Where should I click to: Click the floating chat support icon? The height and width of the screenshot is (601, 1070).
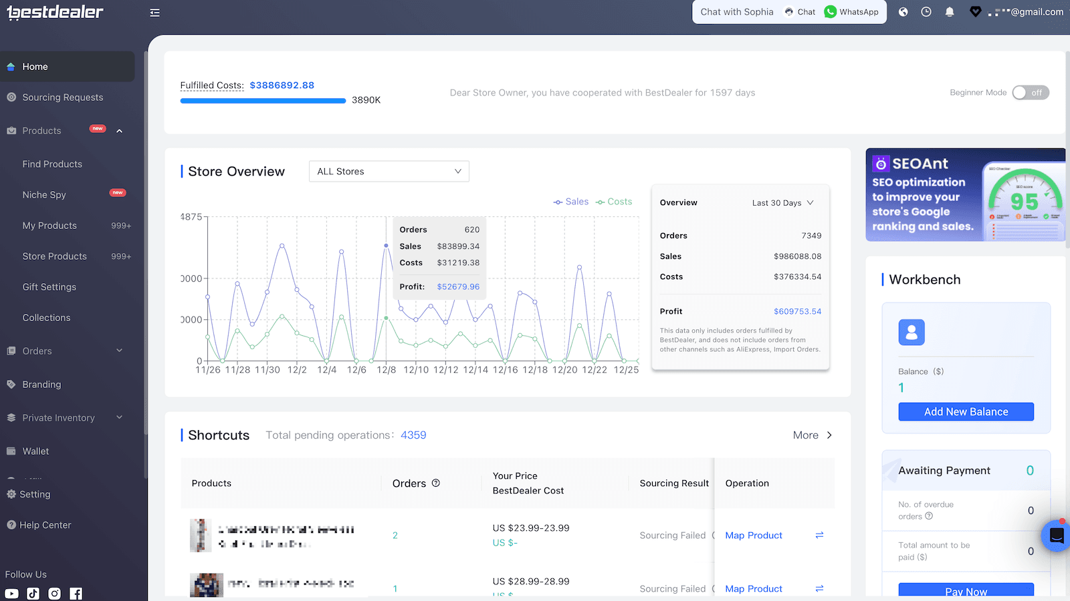[1056, 535]
